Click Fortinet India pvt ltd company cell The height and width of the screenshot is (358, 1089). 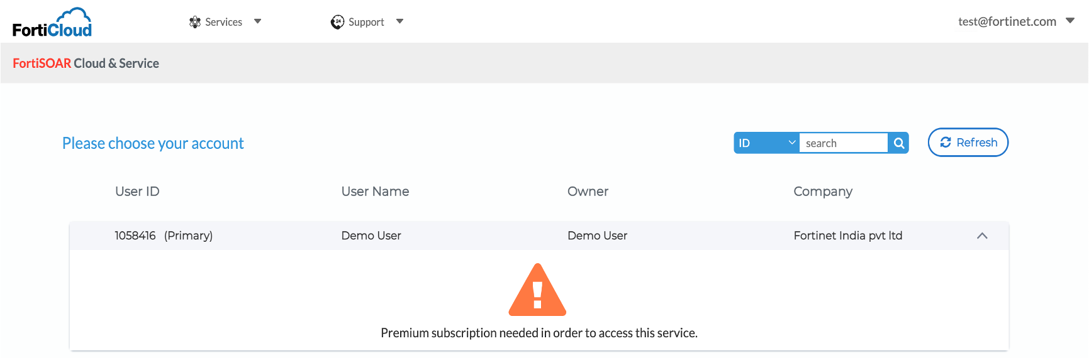pyautogui.click(x=848, y=236)
